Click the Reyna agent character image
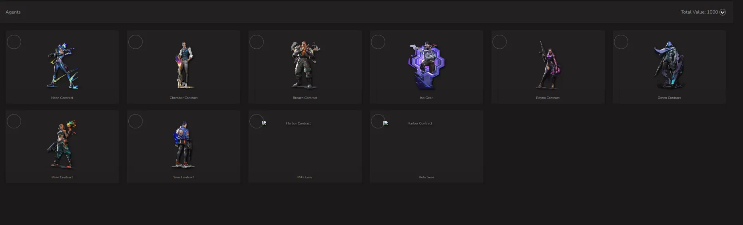Image resolution: width=743 pixels, height=225 pixels. pyautogui.click(x=548, y=65)
